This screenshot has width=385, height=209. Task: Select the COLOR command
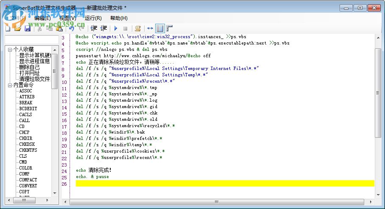click(x=25, y=168)
